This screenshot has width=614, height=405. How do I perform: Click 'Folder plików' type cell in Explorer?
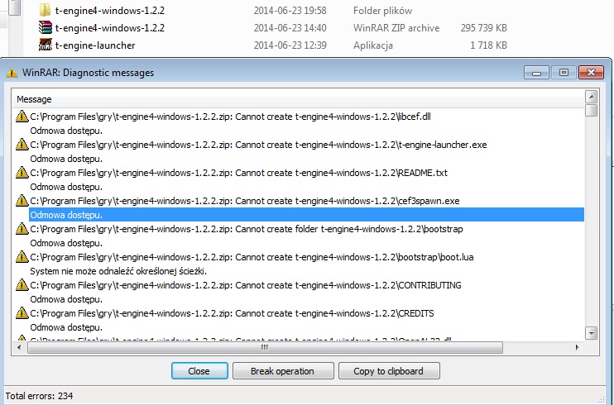382,11
